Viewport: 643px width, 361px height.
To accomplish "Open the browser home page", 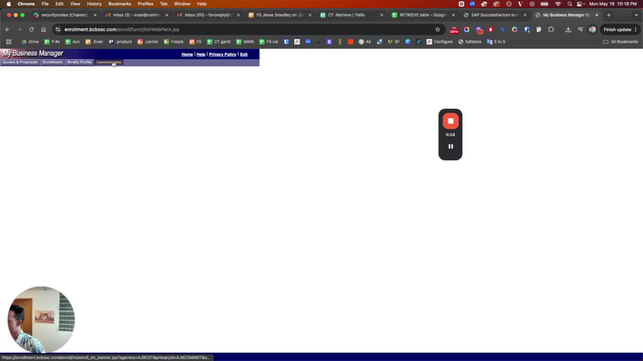I will click(43, 30).
